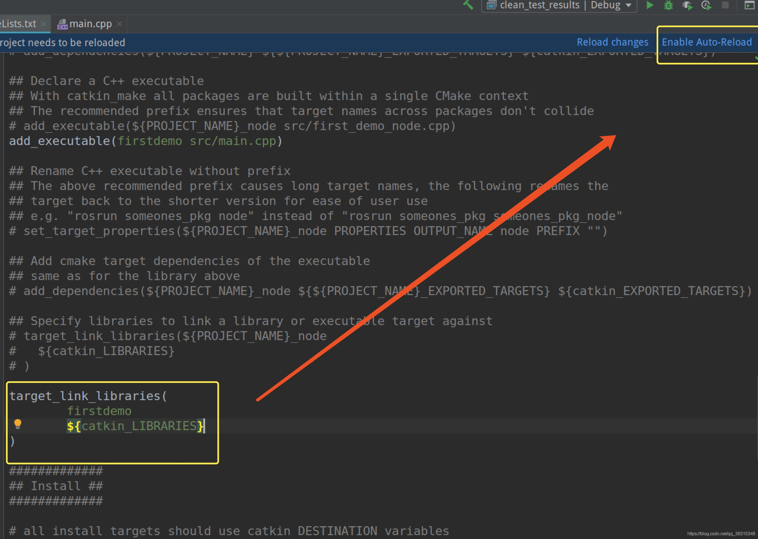This screenshot has width=758, height=539.
Task: Click the Reload changes link
Action: [612, 42]
